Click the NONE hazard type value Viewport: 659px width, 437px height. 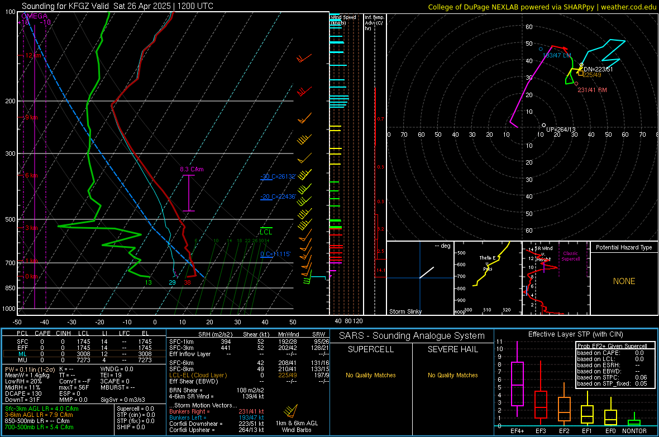624,281
